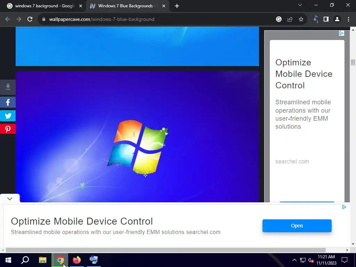Select the Windows 7 Blue Backgrounds tab

pos(127,6)
